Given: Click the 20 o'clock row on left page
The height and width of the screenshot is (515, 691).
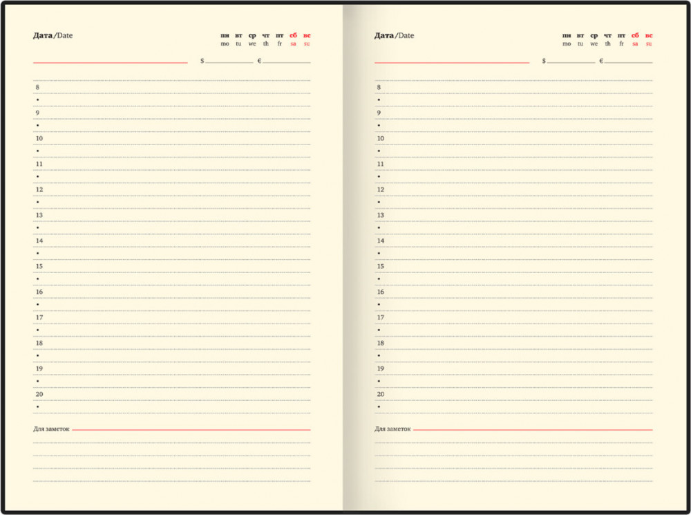Looking at the screenshot, I should point(173,394).
